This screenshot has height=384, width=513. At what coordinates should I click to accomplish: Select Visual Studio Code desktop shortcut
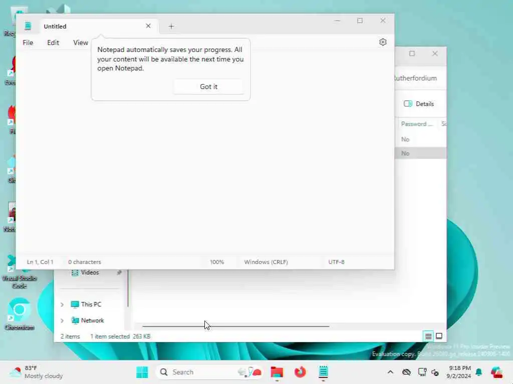click(x=19, y=271)
